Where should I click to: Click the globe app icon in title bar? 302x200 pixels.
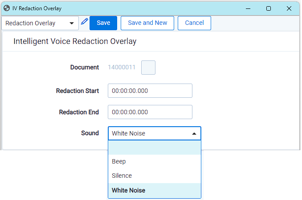click(x=6, y=8)
